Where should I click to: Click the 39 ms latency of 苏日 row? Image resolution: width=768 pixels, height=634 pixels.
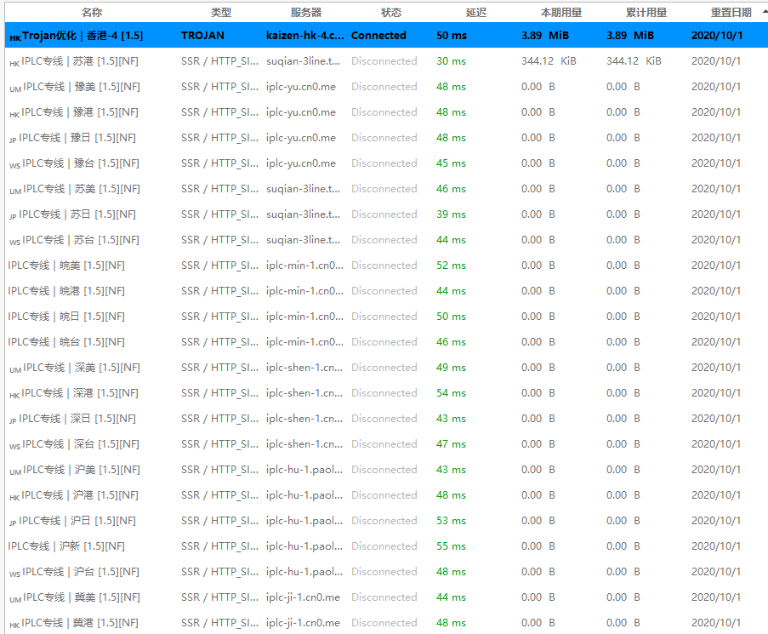point(451,214)
